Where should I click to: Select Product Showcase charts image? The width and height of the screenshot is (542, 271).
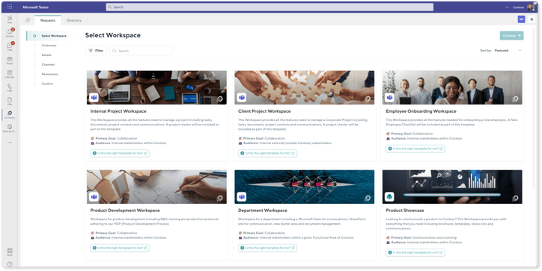click(x=452, y=187)
